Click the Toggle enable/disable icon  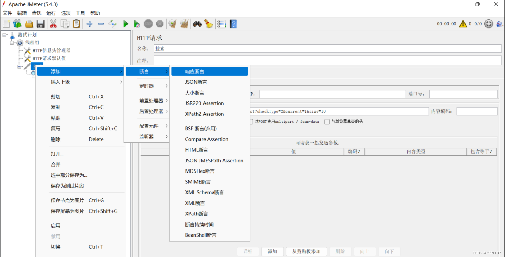[x=112, y=24]
